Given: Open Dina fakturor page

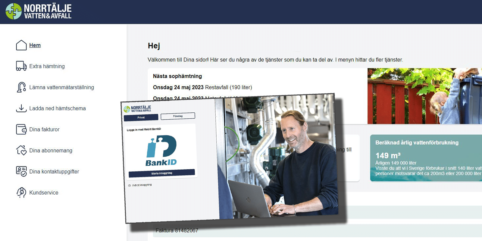Looking at the screenshot, I should (x=44, y=130).
